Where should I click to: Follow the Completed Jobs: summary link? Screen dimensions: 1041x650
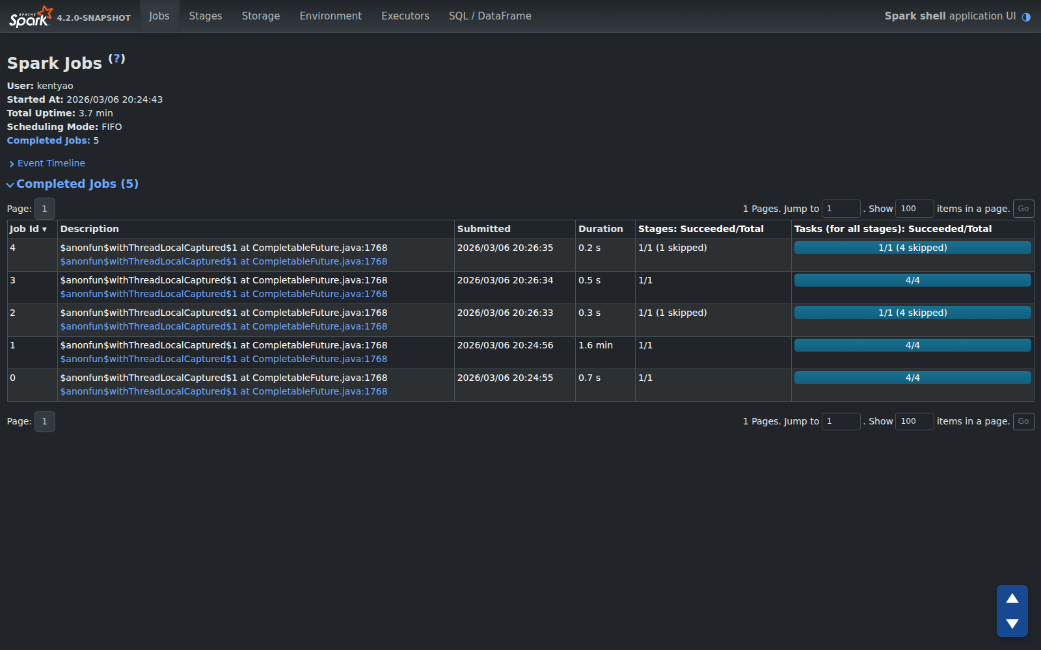[49, 140]
